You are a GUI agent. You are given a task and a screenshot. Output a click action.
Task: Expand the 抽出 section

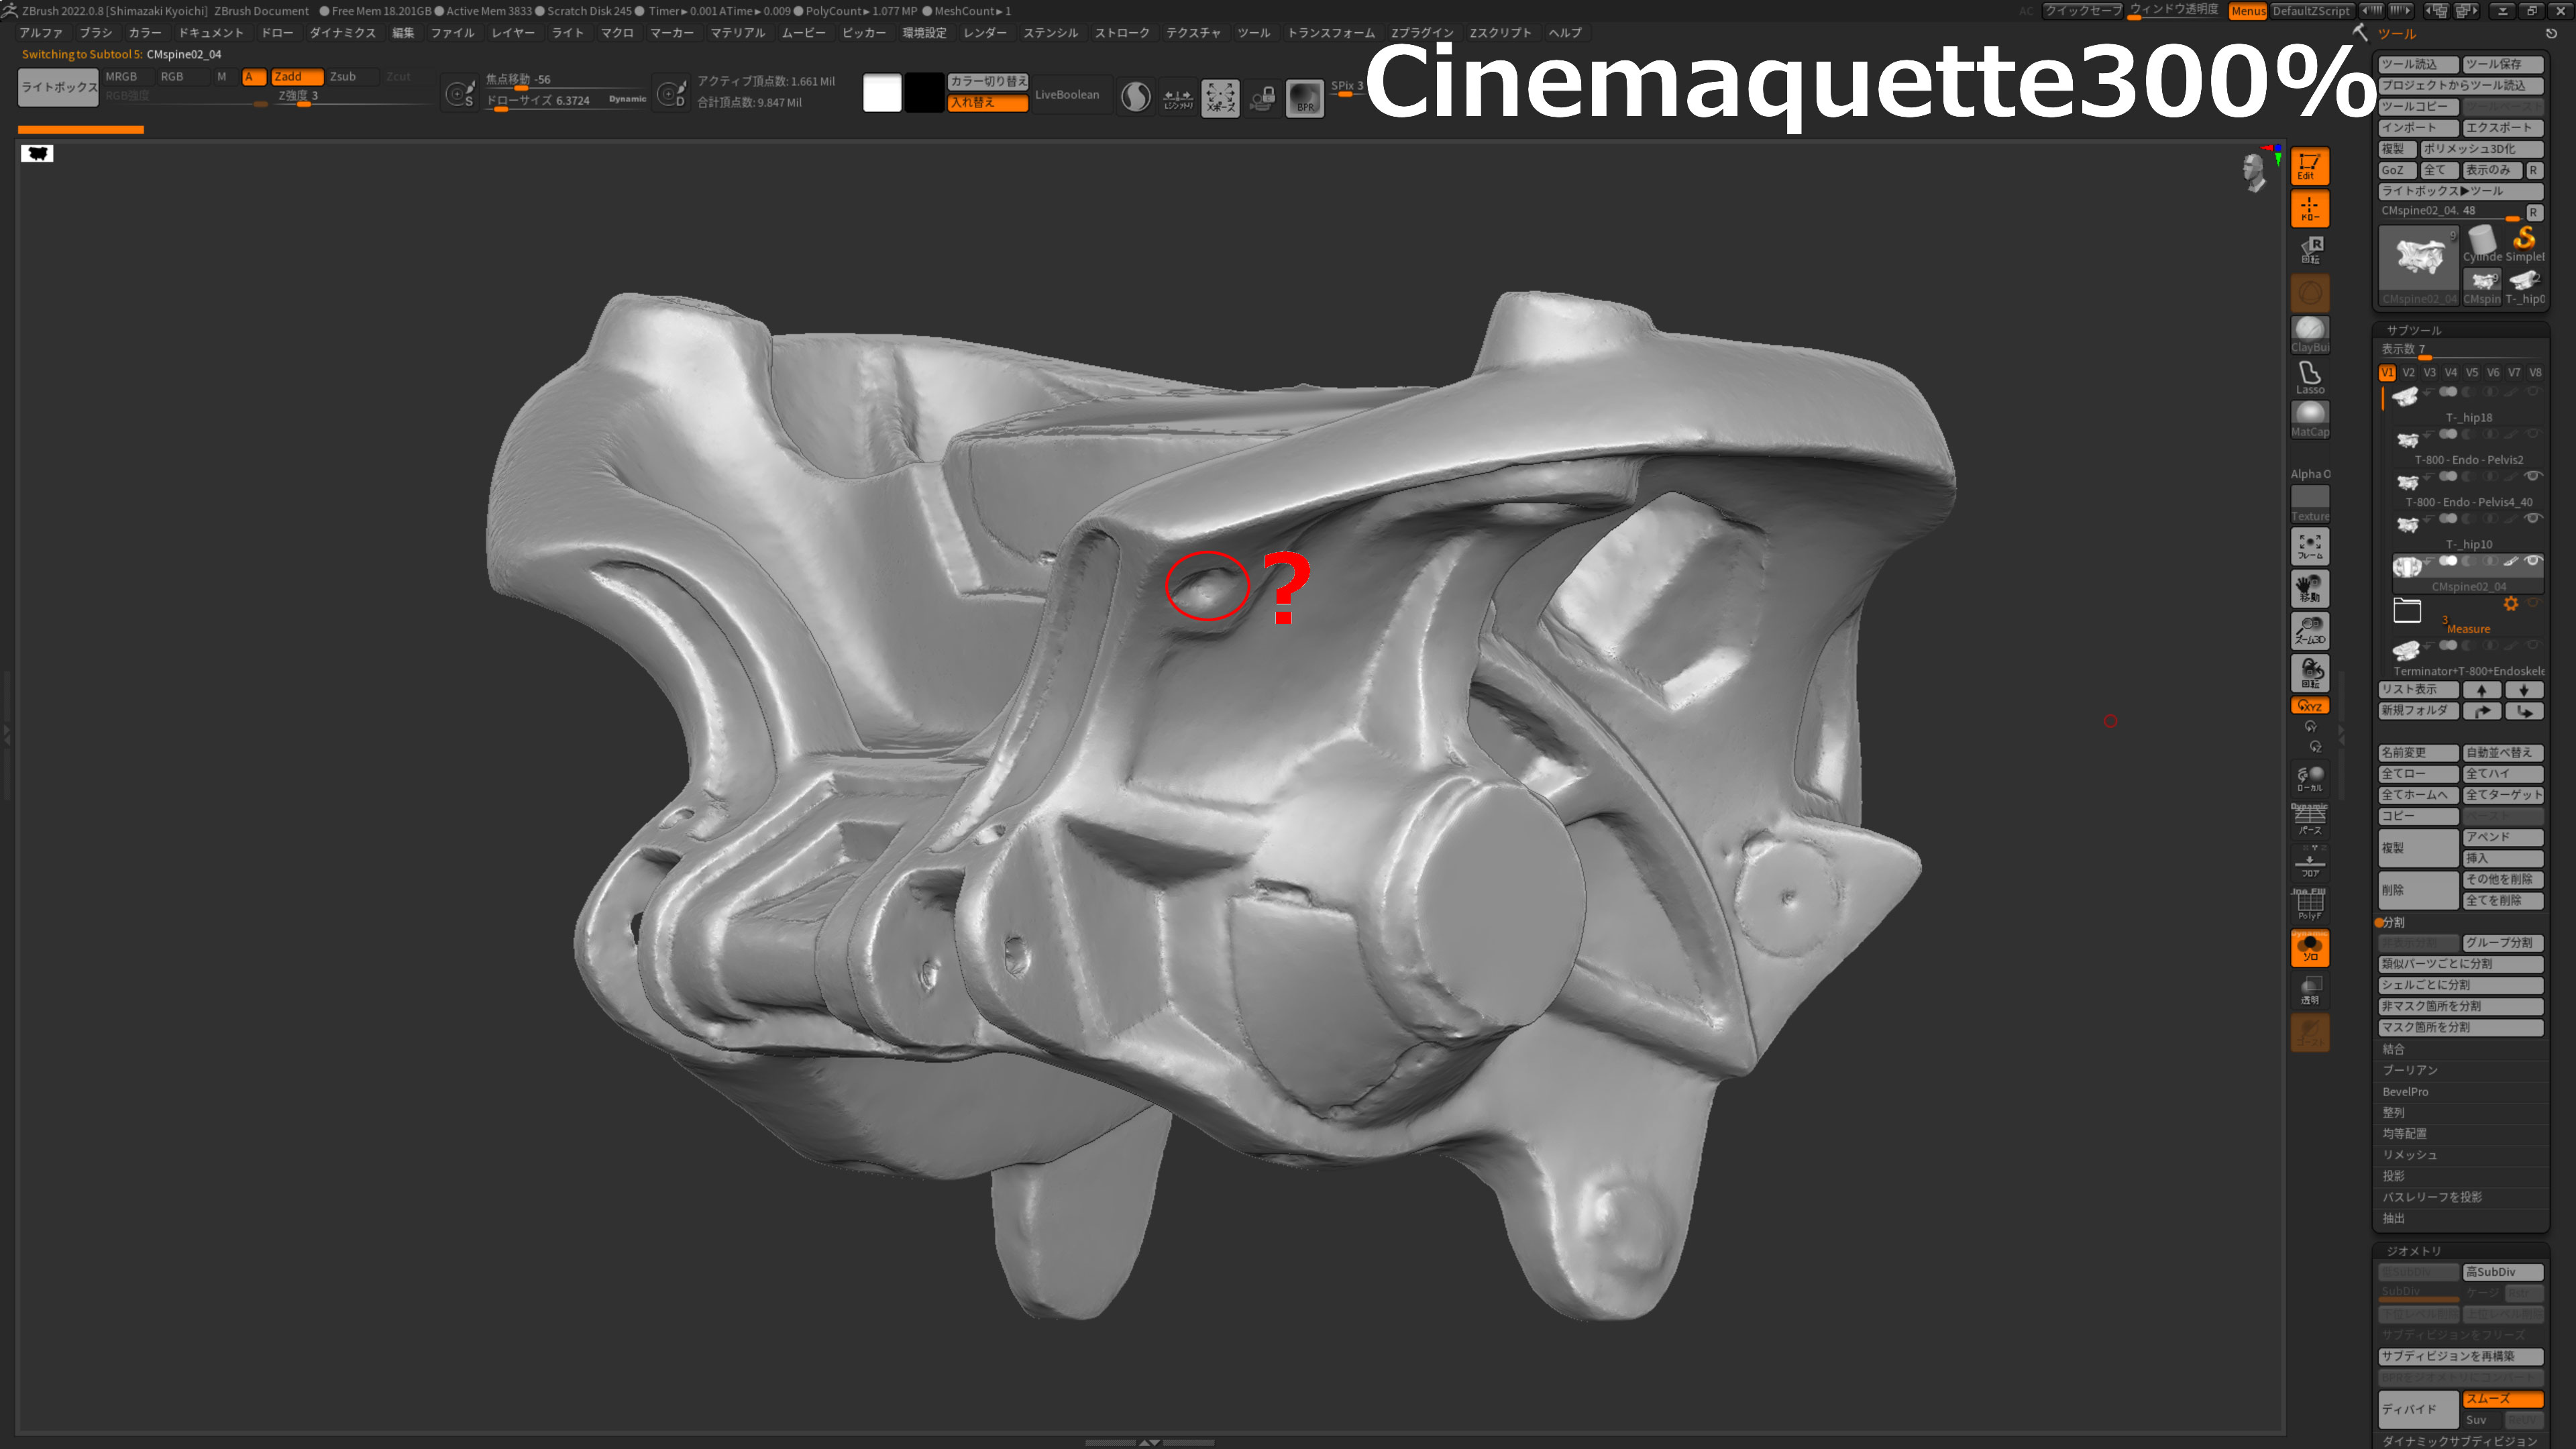tap(2393, 1218)
